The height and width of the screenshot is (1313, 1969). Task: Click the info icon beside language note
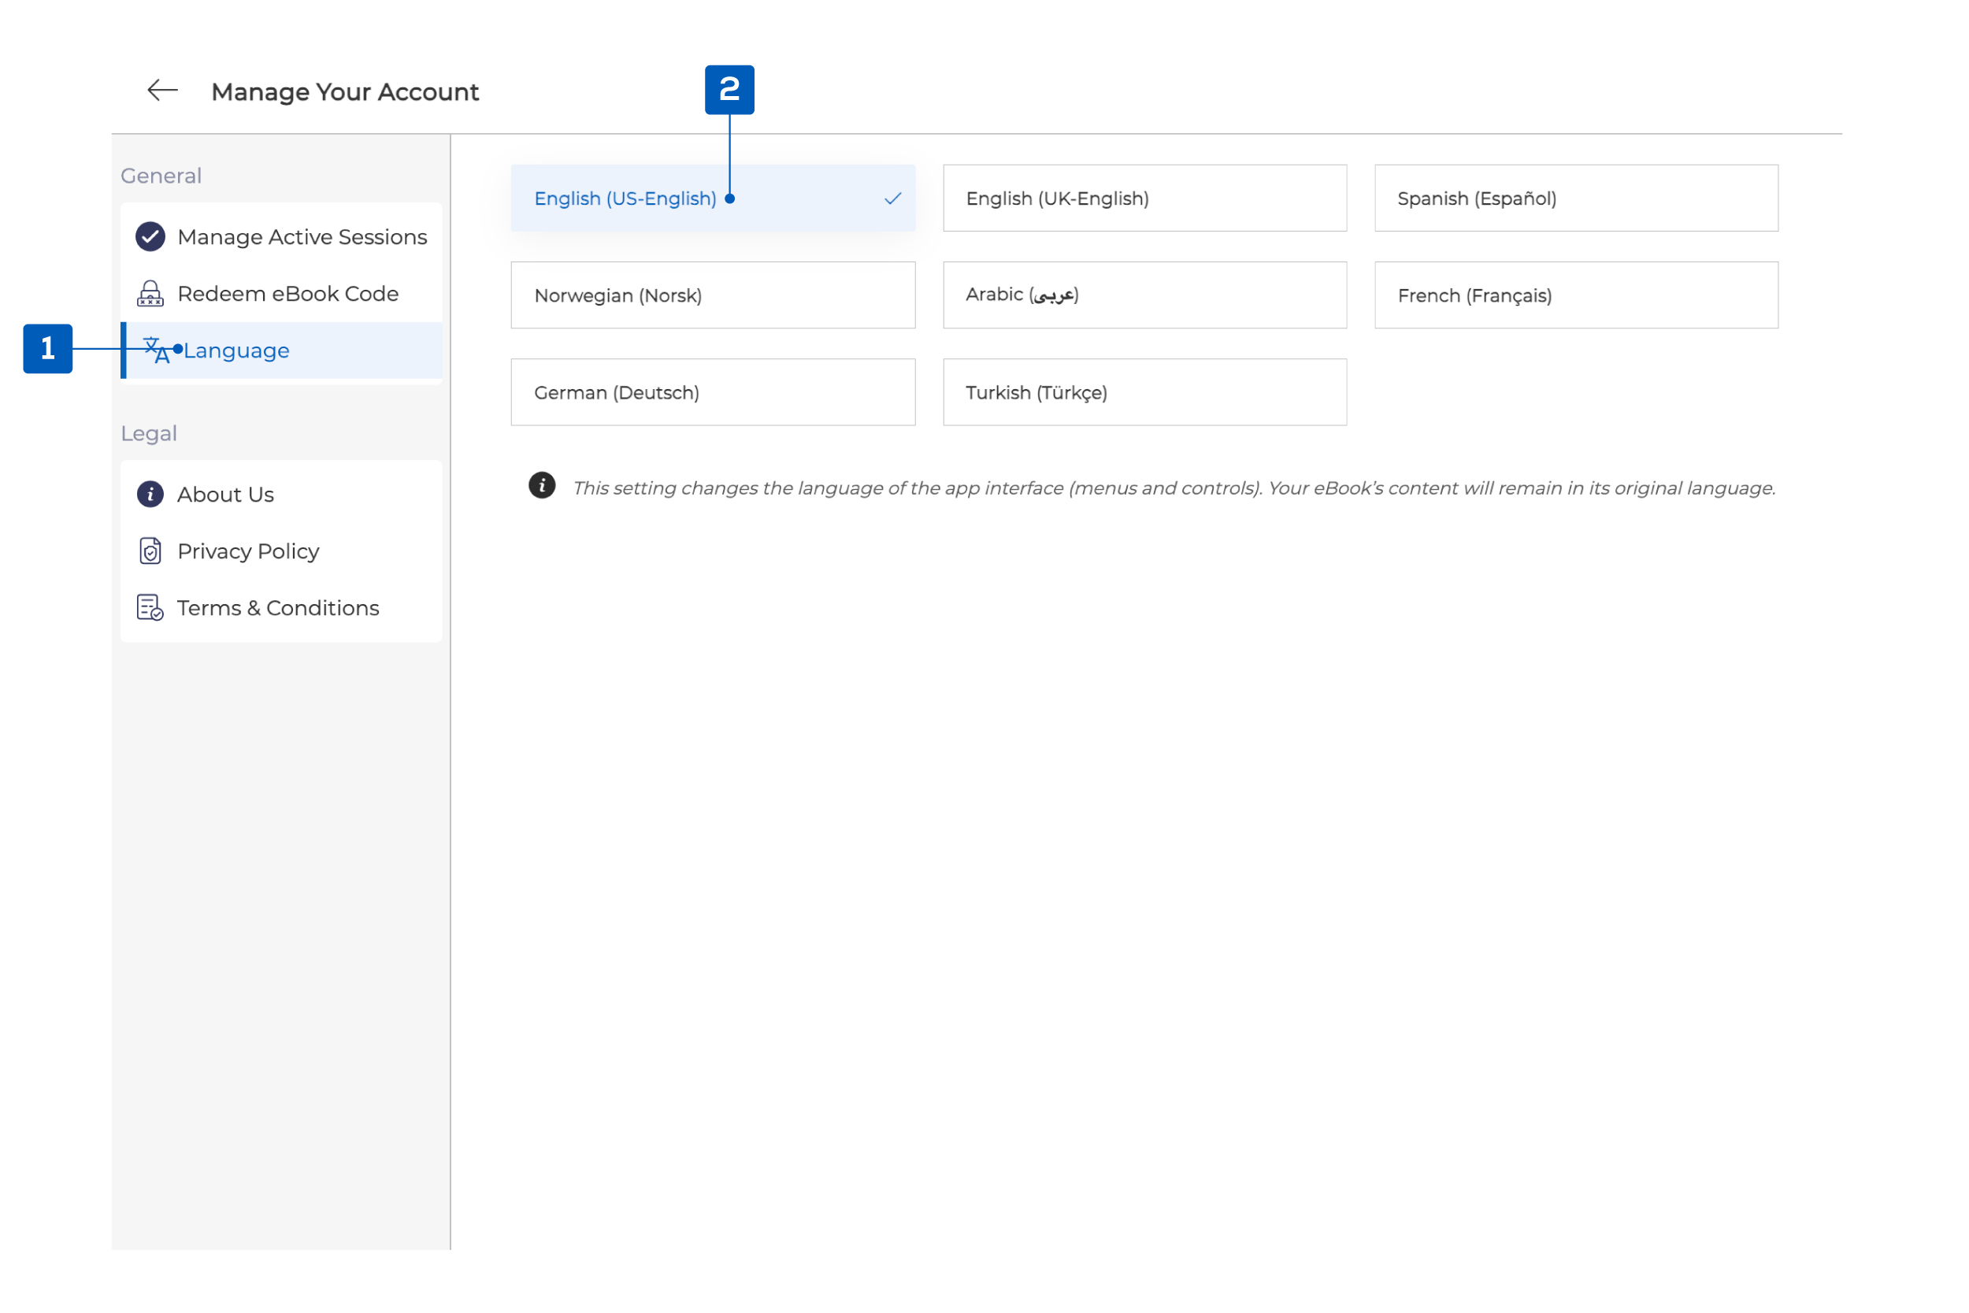[x=543, y=486]
